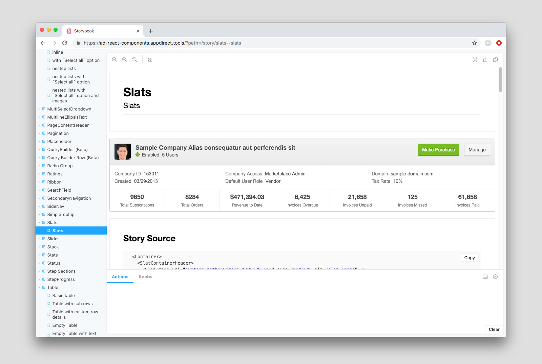Select the Actions tab
This screenshot has width=542, height=364.
pyautogui.click(x=120, y=276)
